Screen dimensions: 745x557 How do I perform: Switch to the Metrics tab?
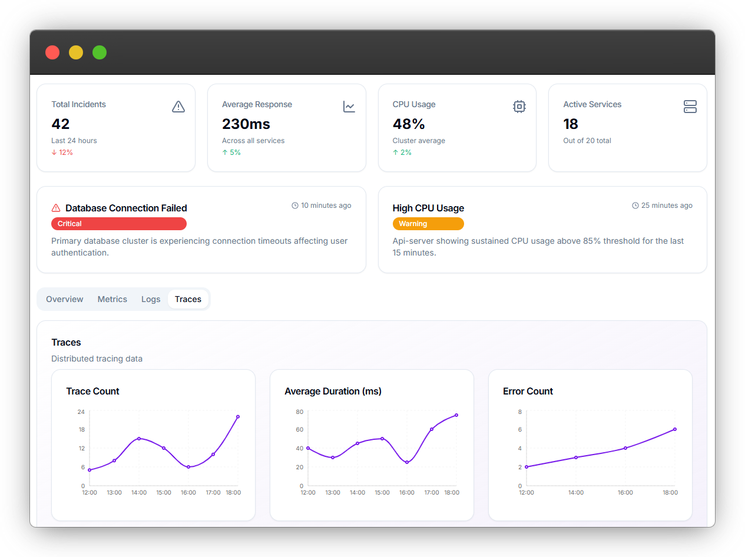tap(112, 299)
